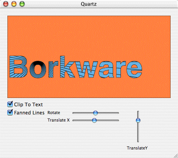Click the window resize grip corner
This screenshot has width=178, height=158.
click(x=175, y=155)
